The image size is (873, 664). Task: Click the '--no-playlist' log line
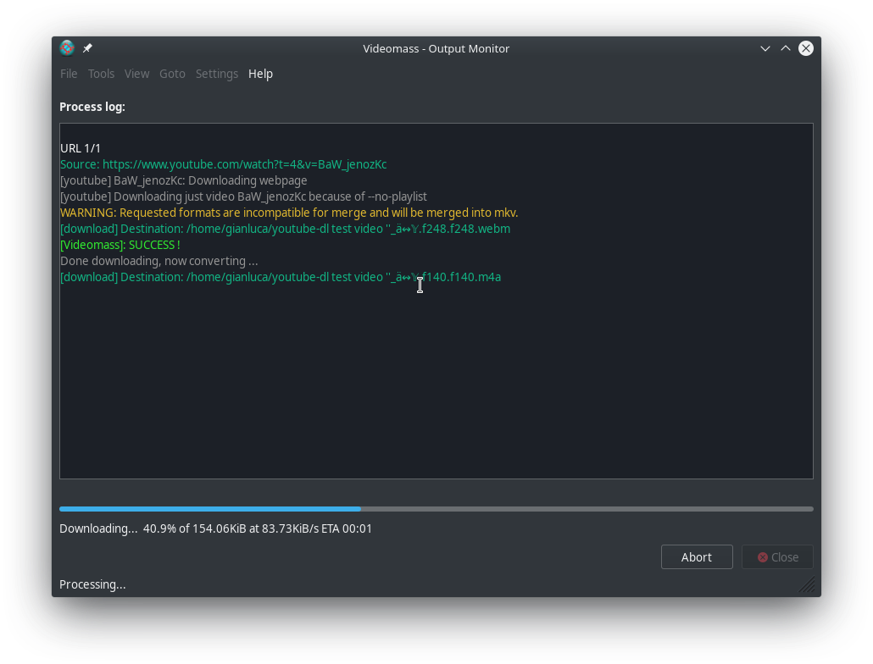(x=243, y=196)
